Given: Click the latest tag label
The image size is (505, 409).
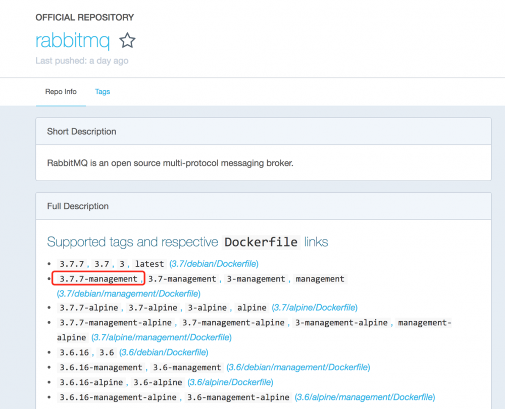Looking at the screenshot, I should pyautogui.click(x=149, y=264).
